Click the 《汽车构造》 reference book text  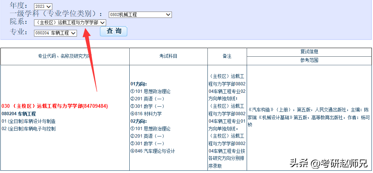pos(262,110)
